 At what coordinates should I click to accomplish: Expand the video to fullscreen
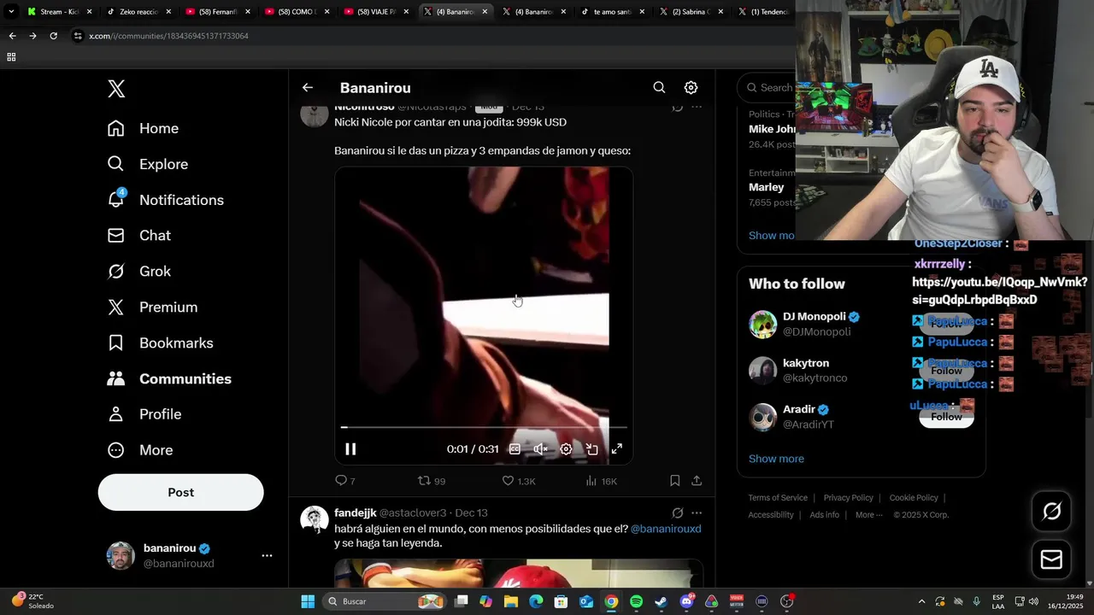(x=617, y=449)
